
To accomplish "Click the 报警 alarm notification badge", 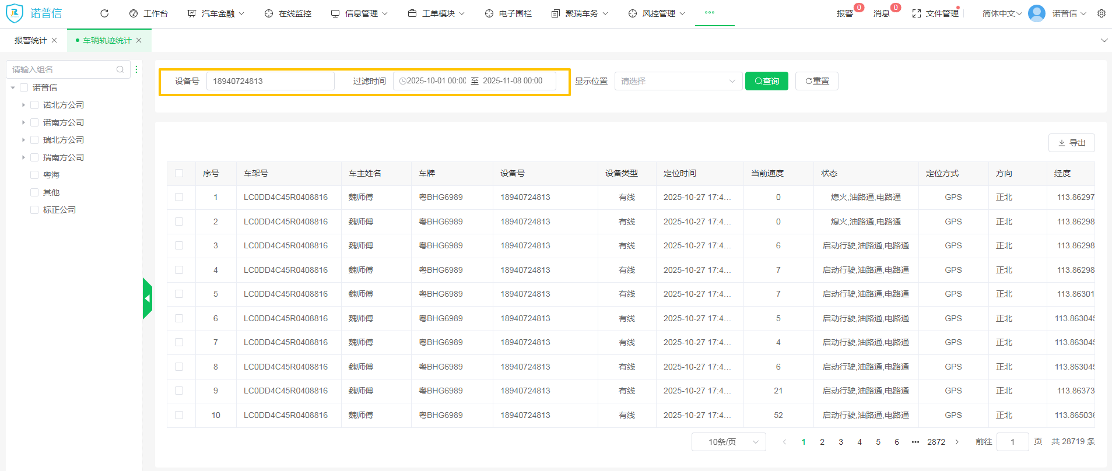I will (845, 13).
